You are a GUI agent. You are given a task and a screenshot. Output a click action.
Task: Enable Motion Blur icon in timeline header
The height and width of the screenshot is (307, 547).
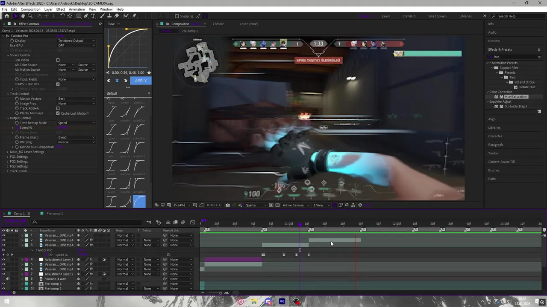click(x=183, y=222)
